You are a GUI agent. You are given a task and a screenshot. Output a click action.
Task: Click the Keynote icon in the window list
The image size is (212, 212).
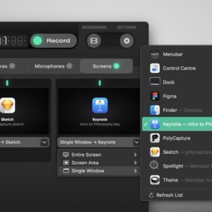155,124
